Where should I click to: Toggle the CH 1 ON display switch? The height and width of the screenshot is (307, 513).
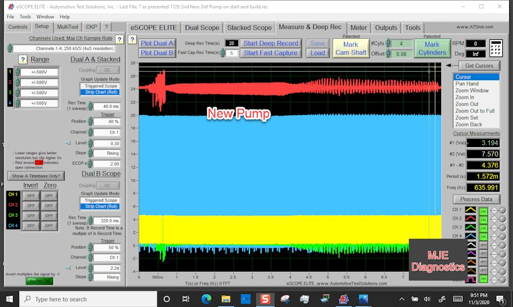(483, 211)
